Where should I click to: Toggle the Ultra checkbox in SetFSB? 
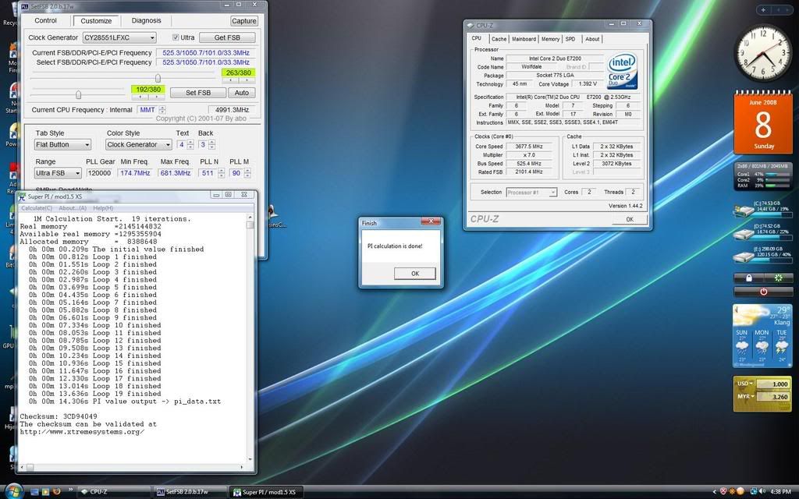pyautogui.click(x=176, y=37)
